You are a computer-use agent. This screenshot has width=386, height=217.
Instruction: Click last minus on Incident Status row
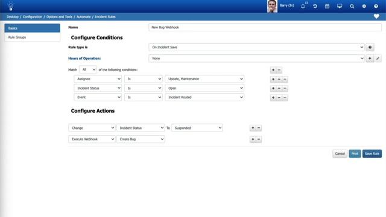(285, 89)
